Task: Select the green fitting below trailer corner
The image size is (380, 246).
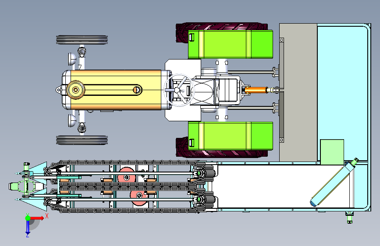Action: pos(349,217)
